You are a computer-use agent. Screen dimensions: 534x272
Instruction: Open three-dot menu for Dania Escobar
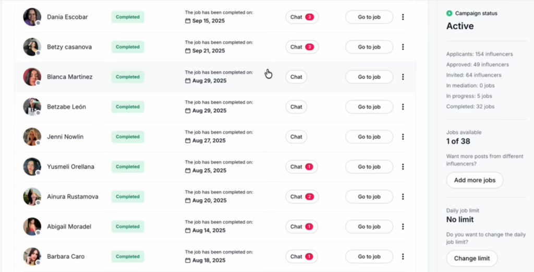(403, 17)
